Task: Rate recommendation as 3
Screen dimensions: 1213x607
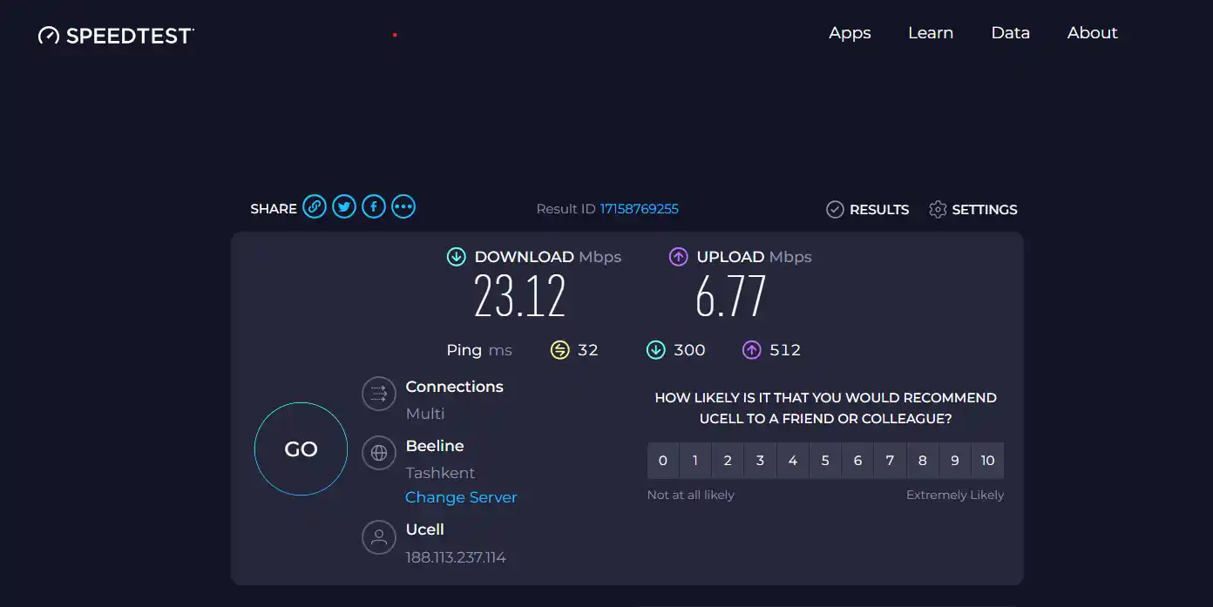Action: click(760, 461)
